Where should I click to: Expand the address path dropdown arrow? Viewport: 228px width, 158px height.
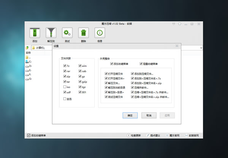pos(200,48)
